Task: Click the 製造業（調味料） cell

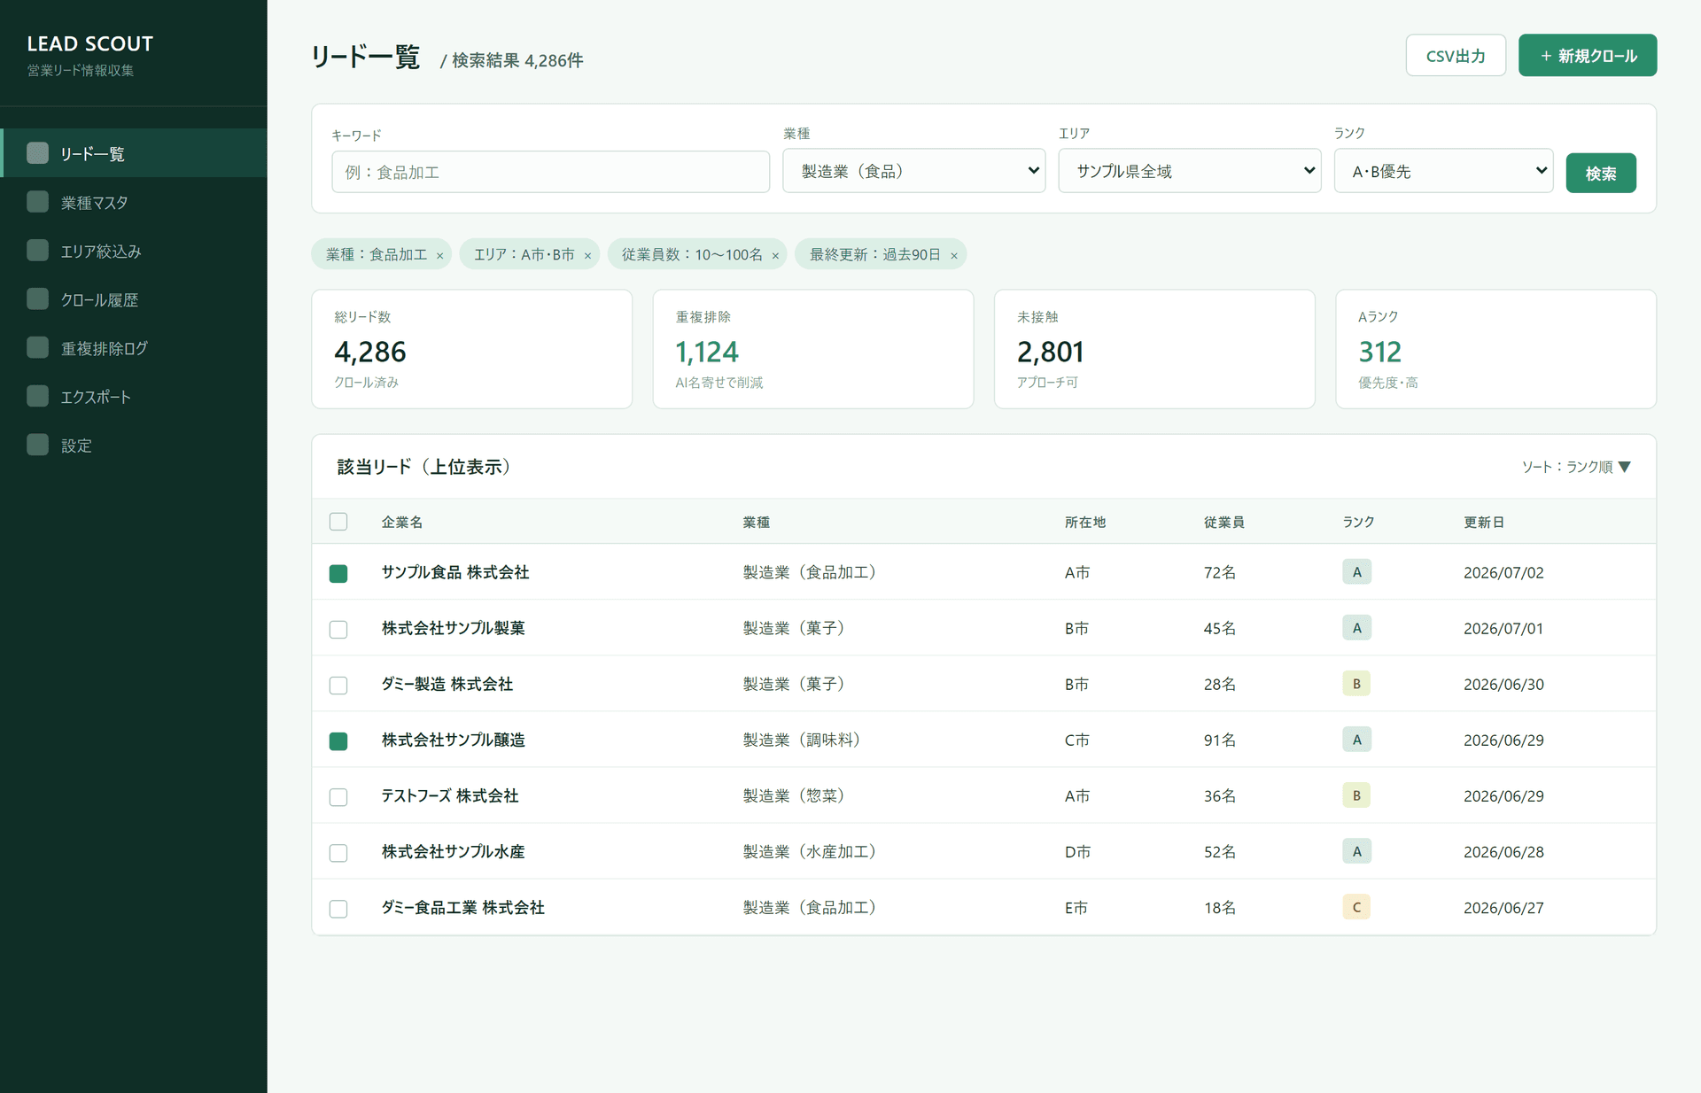Action: 805,740
